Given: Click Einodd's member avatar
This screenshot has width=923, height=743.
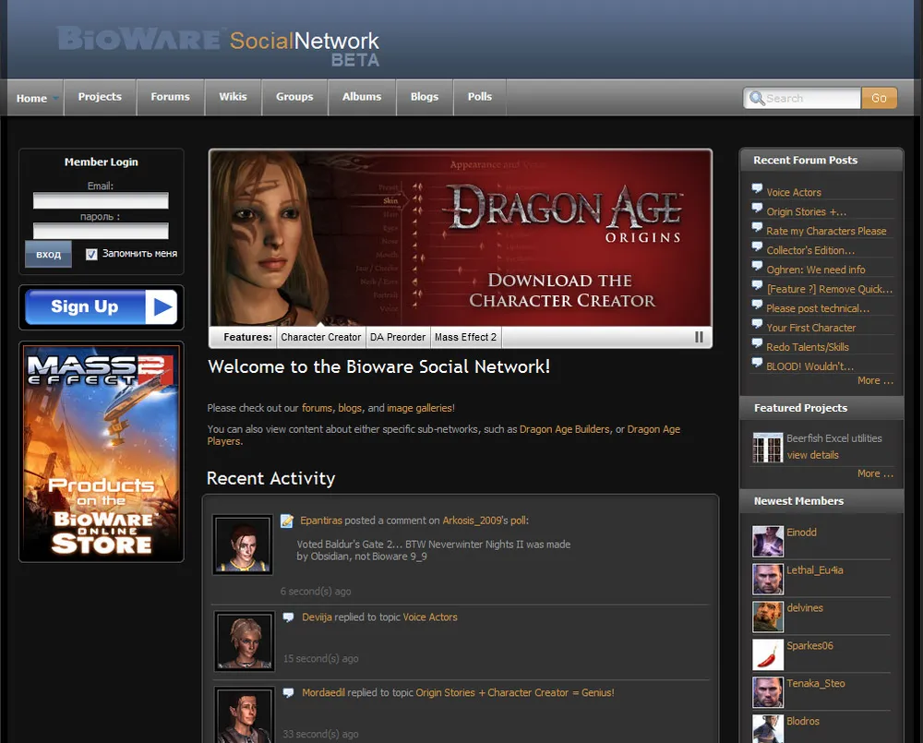Looking at the screenshot, I should pos(767,541).
